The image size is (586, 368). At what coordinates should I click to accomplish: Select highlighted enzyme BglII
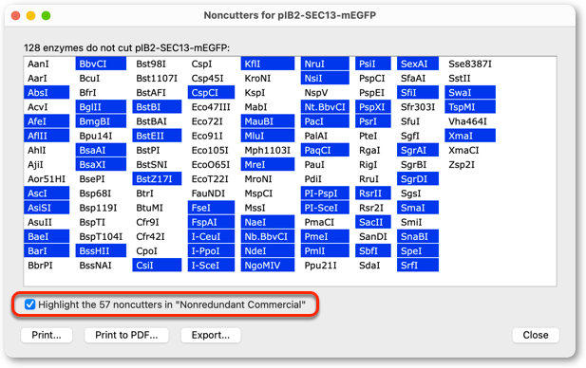pos(101,107)
